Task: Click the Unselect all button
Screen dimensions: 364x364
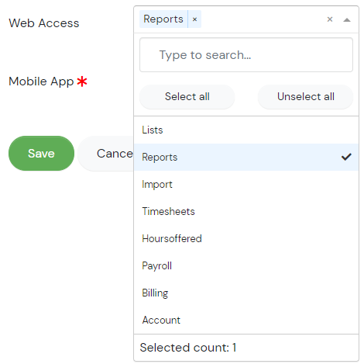Action: 305,96
